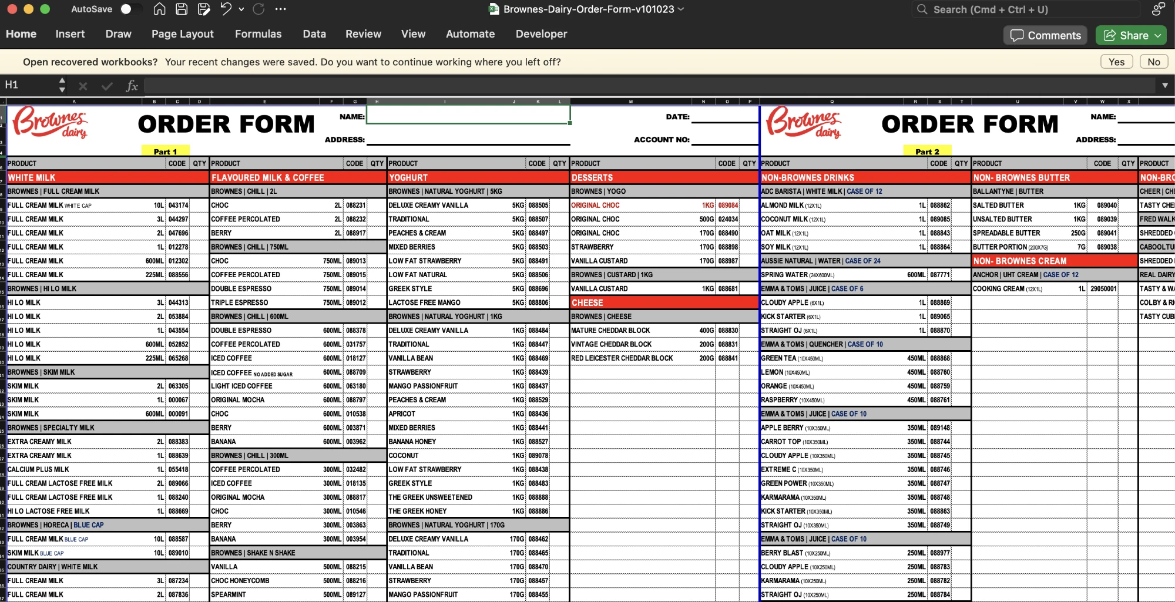The height and width of the screenshot is (602, 1175).
Task: Open the Comments pane
Action: 1045,35
